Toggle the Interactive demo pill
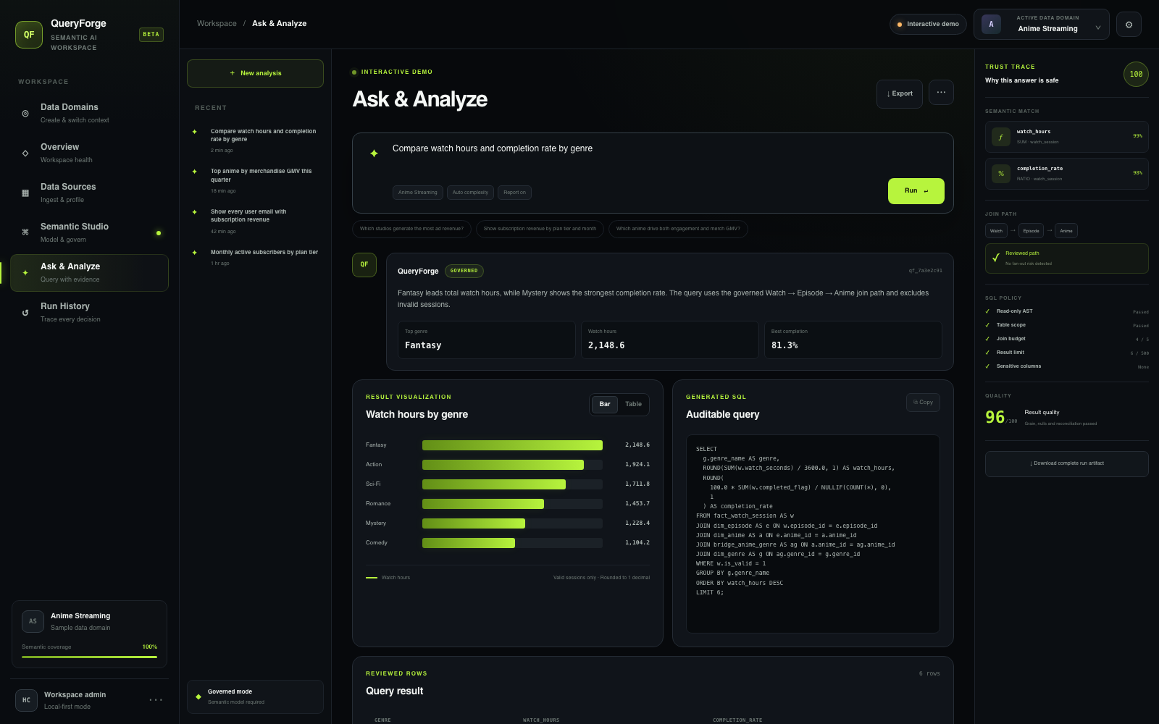This screenshot has height=724, width=1159. click(928, 24)
